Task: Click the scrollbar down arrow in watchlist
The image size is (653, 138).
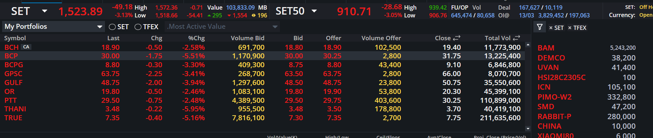Action: [528, 128]
